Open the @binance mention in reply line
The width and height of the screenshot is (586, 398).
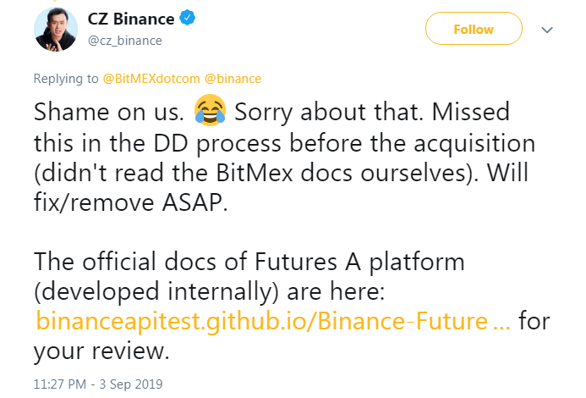pos(230,79)
